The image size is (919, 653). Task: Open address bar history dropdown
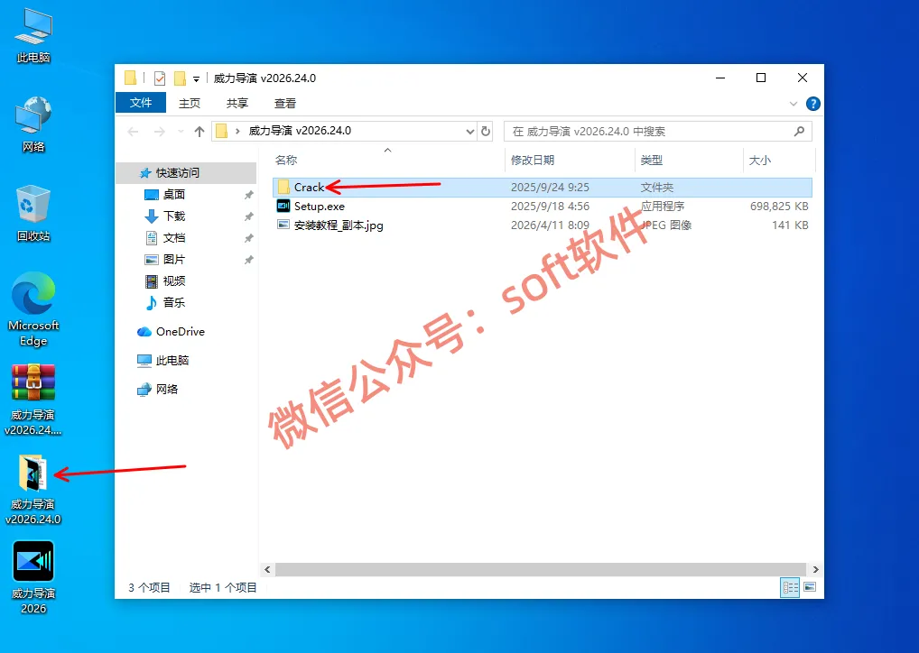(470, 131)
